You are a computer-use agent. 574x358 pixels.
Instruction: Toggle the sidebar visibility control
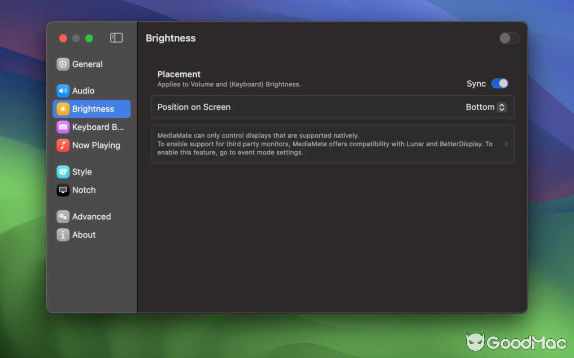point(116,38)
